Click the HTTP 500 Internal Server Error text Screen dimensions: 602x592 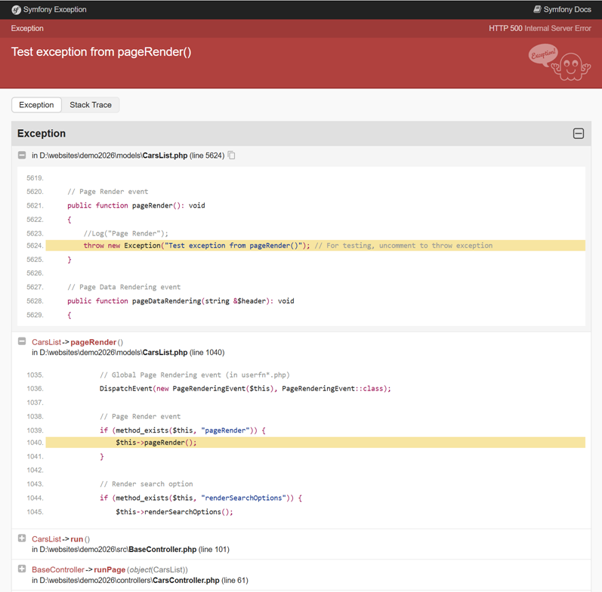(x=540, y=29)
